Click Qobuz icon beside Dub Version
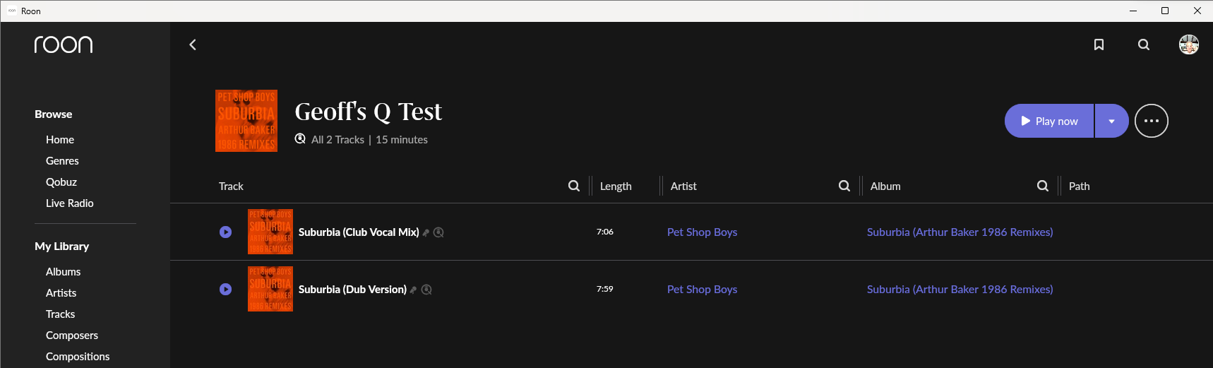 [426, 290]
